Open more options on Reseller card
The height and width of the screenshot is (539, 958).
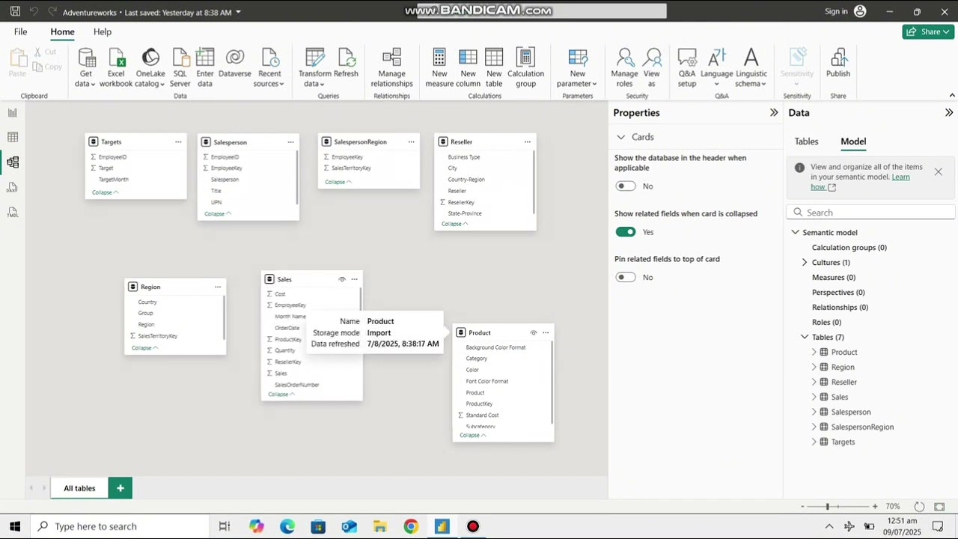(x=528, y=141)
